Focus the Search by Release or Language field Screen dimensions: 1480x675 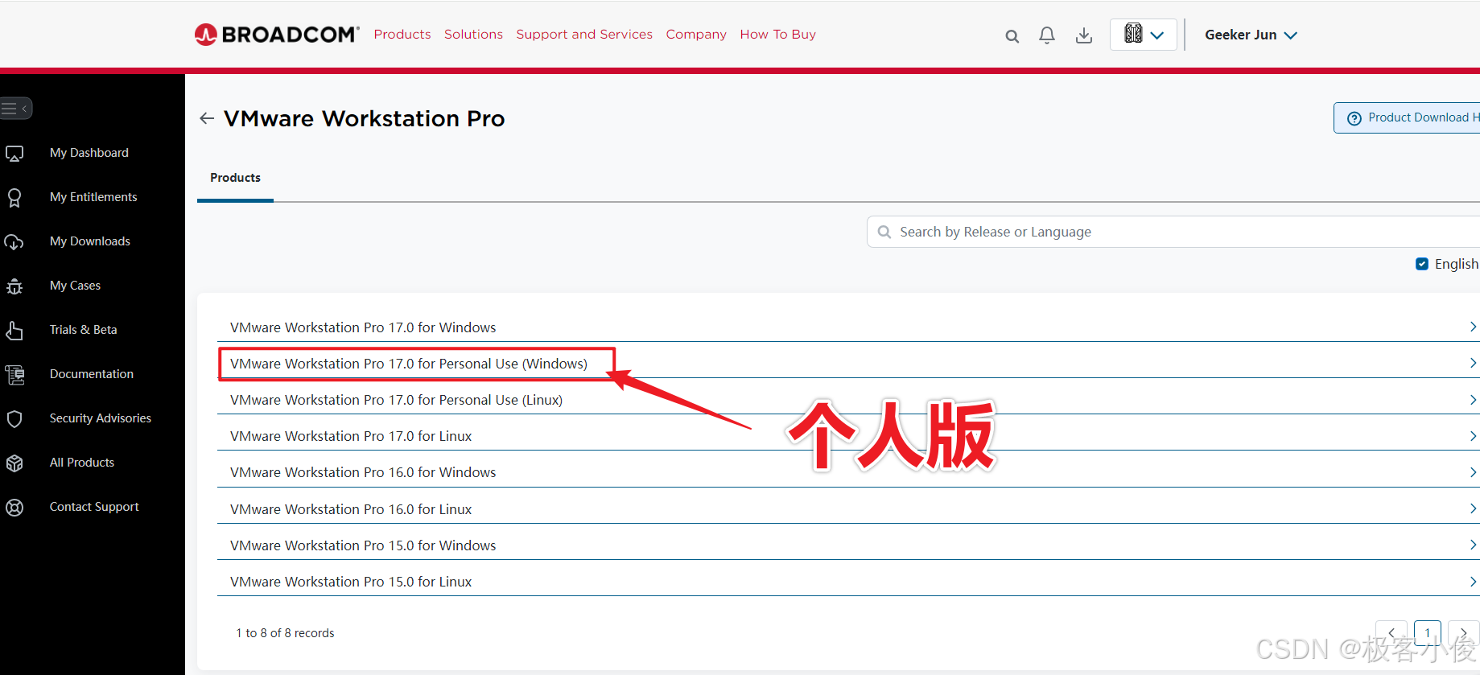[x=1173, y=232]
